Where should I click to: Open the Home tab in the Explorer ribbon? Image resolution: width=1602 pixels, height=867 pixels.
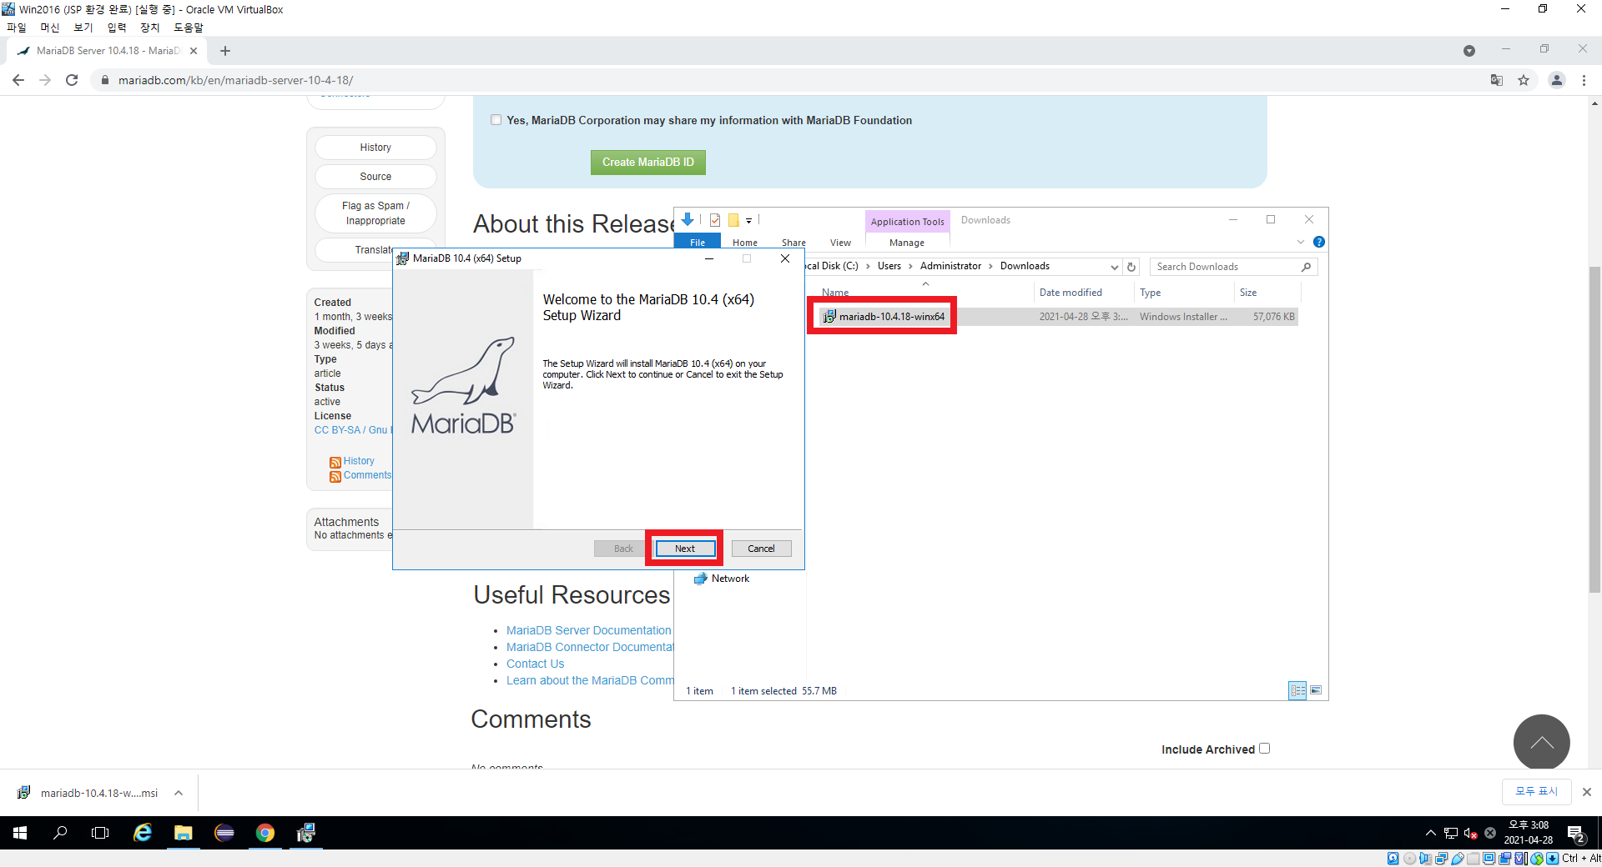(745, 243)
